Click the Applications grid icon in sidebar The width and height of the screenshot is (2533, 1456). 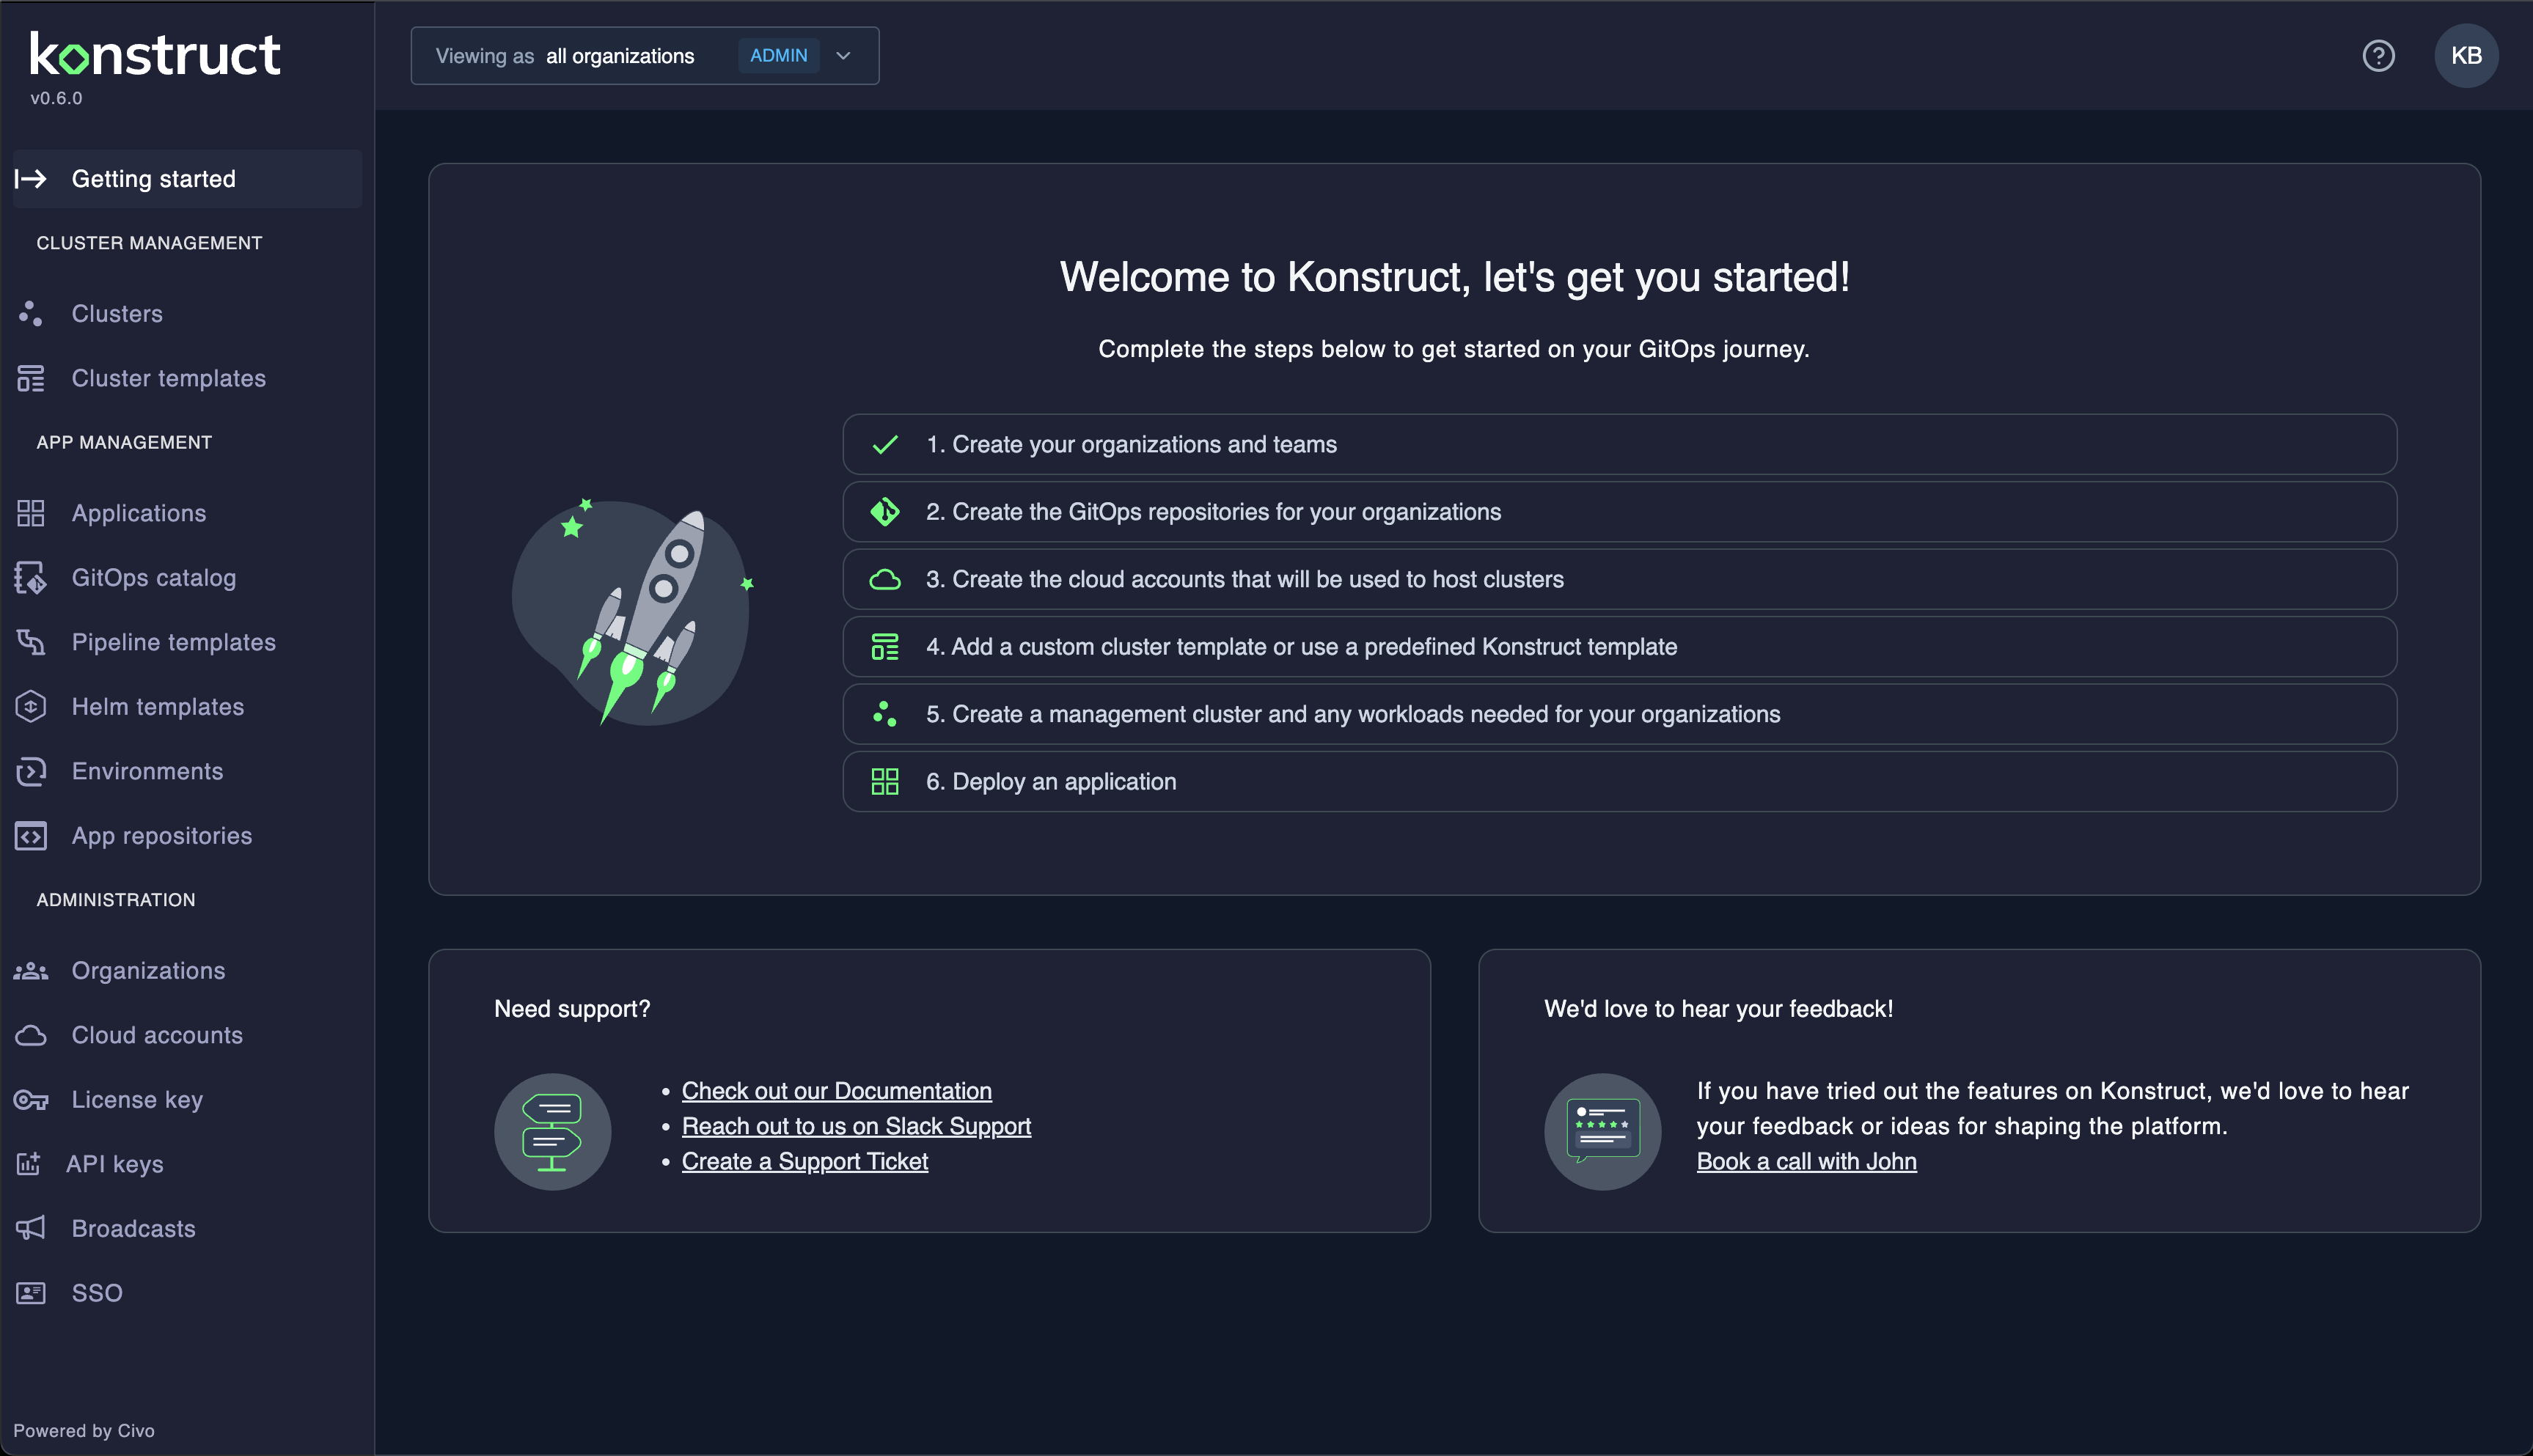tap(30, 513)
